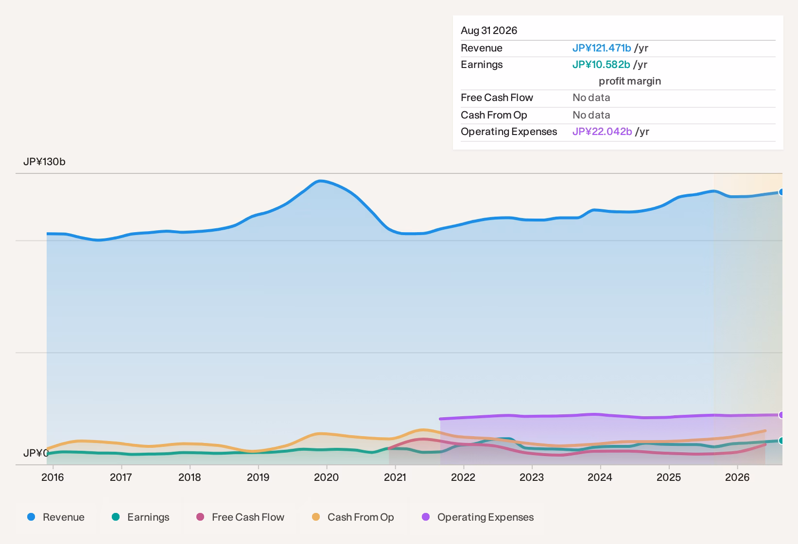Click the 2018 x-axis label
Screen dimensions: 798x544
190,477
